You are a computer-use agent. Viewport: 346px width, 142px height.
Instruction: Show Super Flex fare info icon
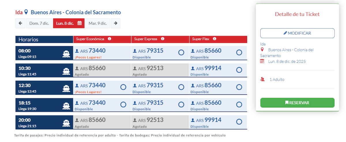pyautogui.click(x=215, y=39)
